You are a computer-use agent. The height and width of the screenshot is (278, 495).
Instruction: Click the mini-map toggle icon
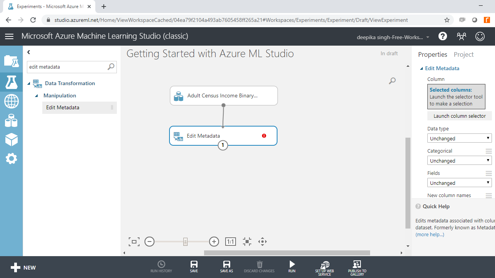(x=247, y=242)
